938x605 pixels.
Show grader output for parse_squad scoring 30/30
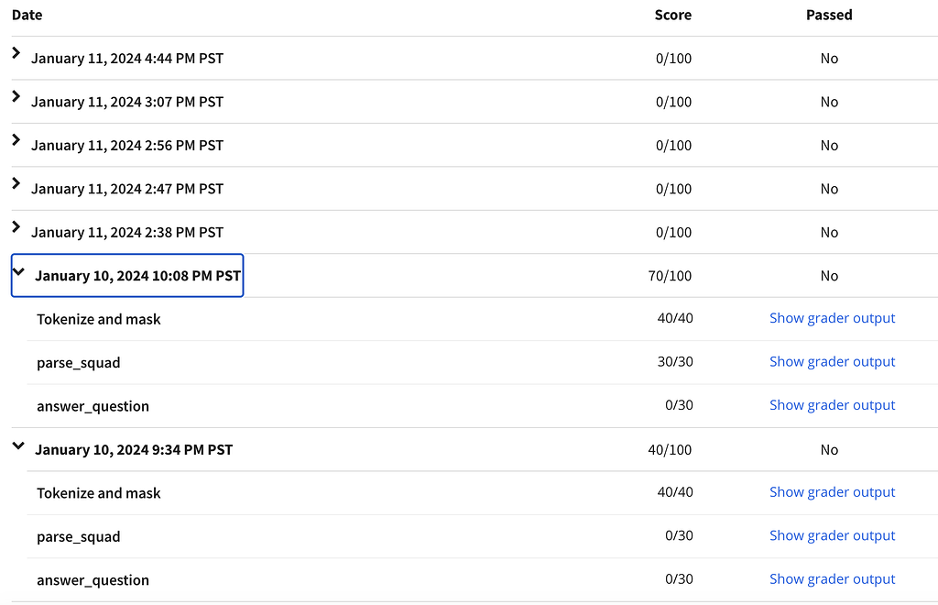(x=832, y=361)
